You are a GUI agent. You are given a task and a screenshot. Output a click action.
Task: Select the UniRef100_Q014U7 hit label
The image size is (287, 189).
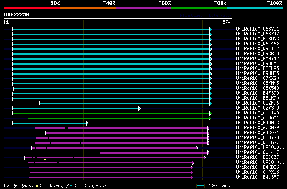pyautogui.click(x=257, y=153)
